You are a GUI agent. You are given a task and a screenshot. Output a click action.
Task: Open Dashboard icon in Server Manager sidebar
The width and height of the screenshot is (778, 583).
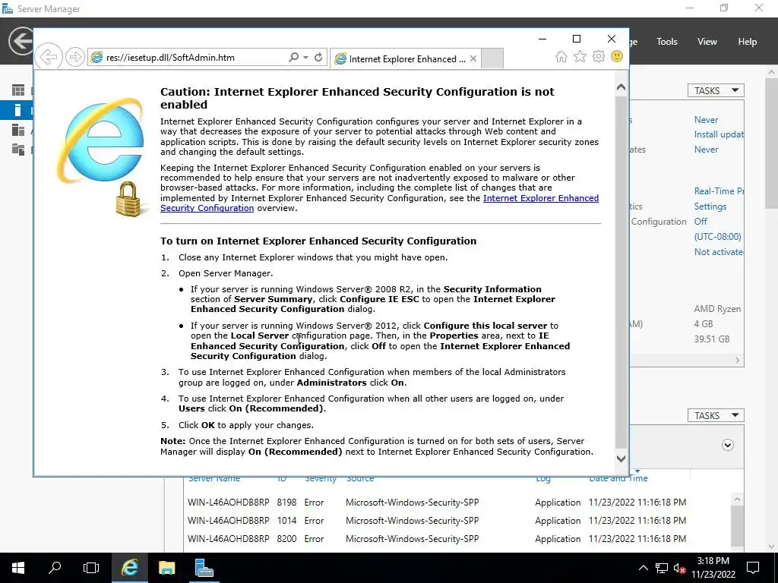[x=18, y=90]
